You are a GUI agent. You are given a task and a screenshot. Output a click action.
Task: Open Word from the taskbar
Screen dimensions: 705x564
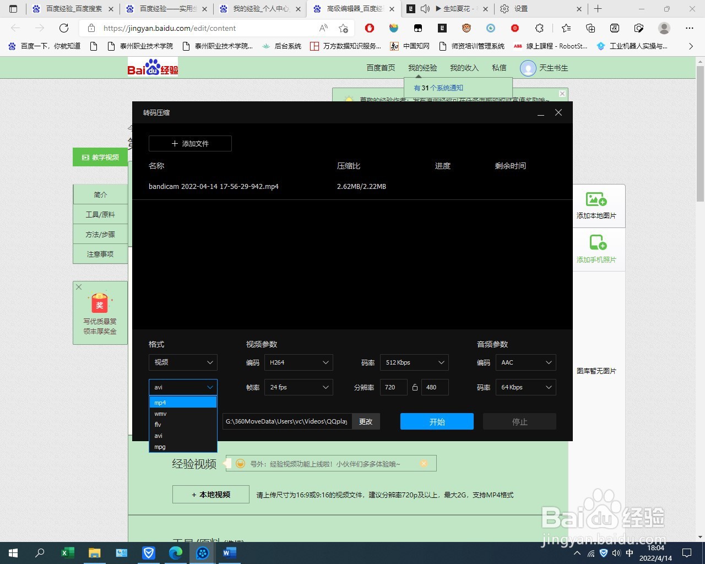(230, 553)
